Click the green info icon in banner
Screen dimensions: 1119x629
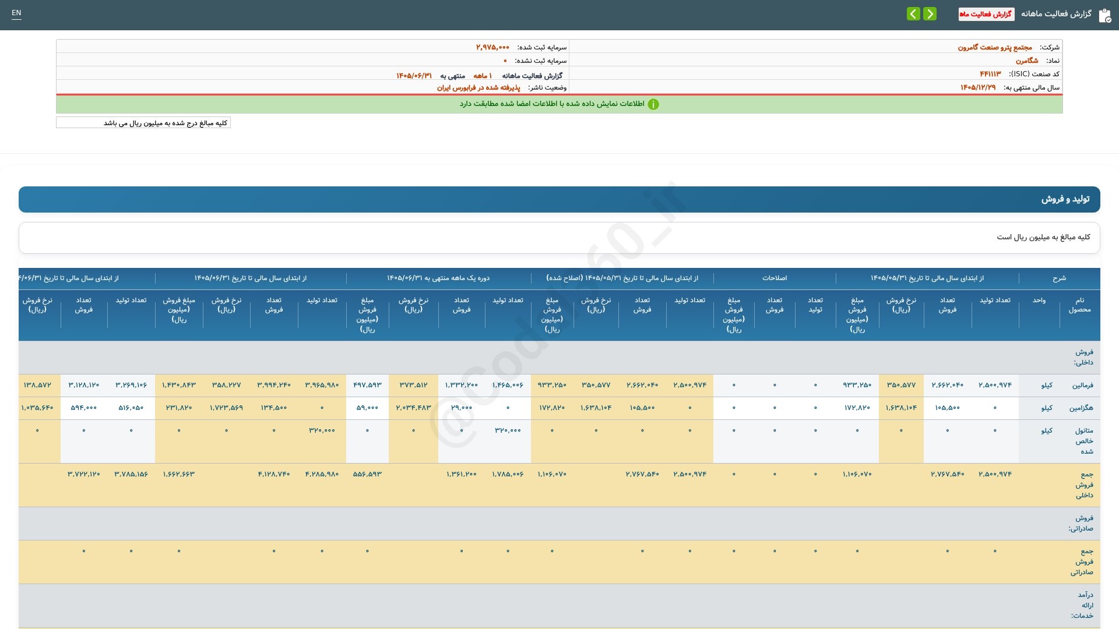pos(653,104)
